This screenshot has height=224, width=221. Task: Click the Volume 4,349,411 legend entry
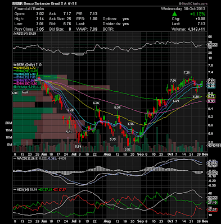pos(28,87)
